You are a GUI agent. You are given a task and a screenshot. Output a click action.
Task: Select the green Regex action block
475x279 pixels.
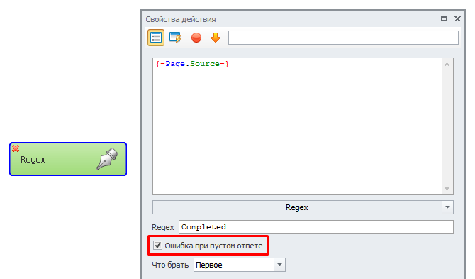coord(68,159)
